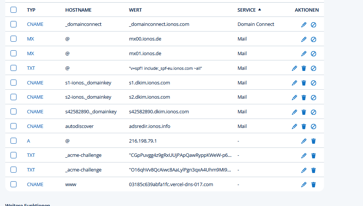Image resolution: width=363 pixels, height=206 pixels.
Task: Sort by the SERVICE column arrow
Action: coord(259,10)
